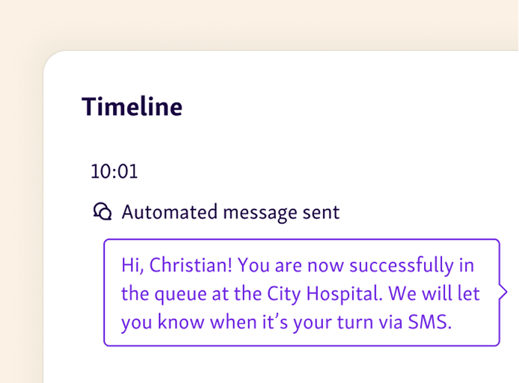
Task: Click the message bubble's pointer arrow
Action: tap(503, 292)
